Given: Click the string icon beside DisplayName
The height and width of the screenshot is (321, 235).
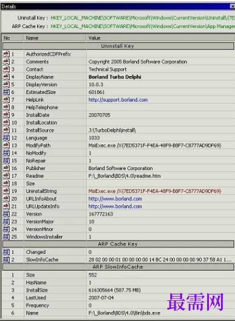Looking at the screenshot, I should point(6,77).
